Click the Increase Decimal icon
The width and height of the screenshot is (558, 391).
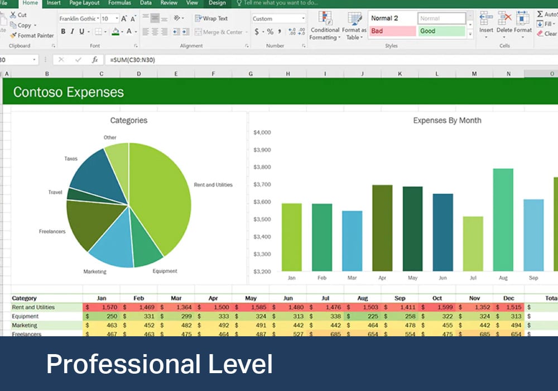[292, 32]
